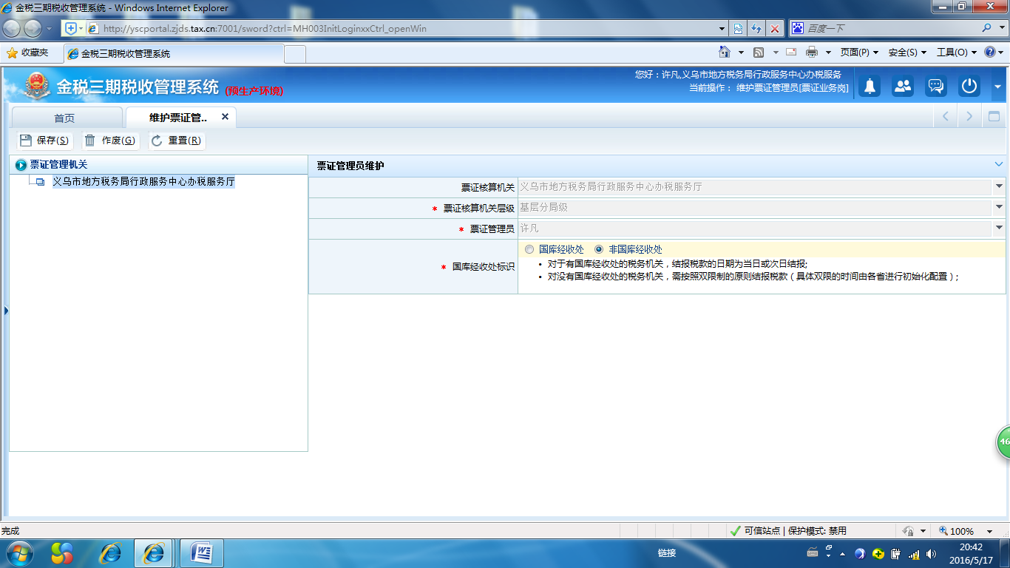Click the address bar URL field
Viewport: 1010px width, 568px height.
click(407, 28)
